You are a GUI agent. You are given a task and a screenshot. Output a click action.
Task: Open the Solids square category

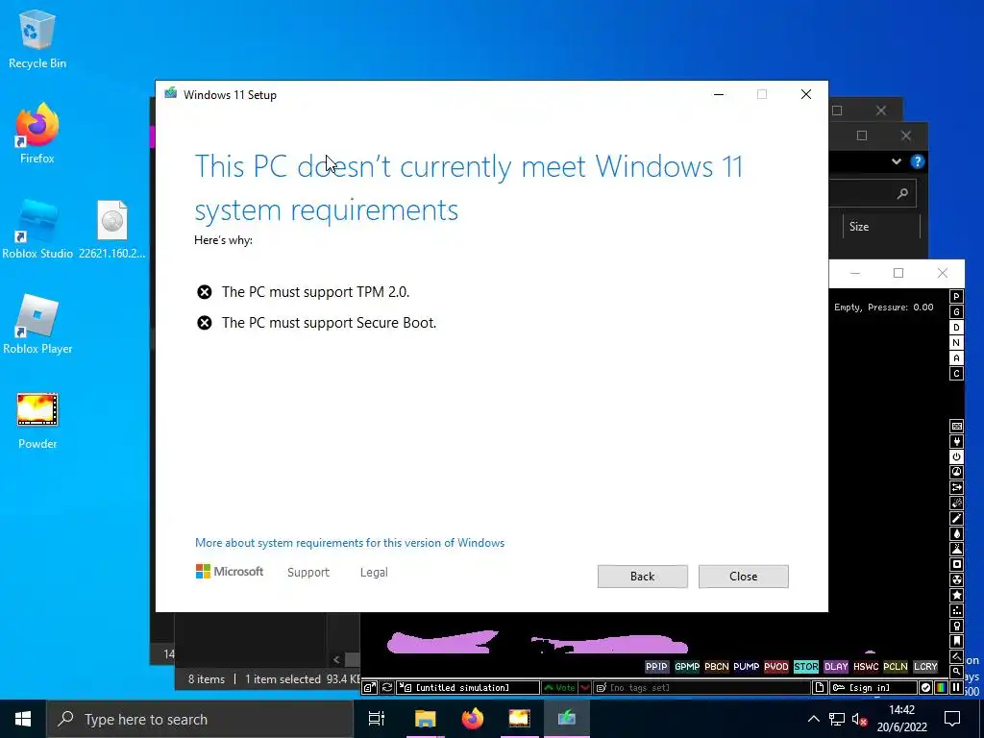pyautogui.click(x=956, y=564)
